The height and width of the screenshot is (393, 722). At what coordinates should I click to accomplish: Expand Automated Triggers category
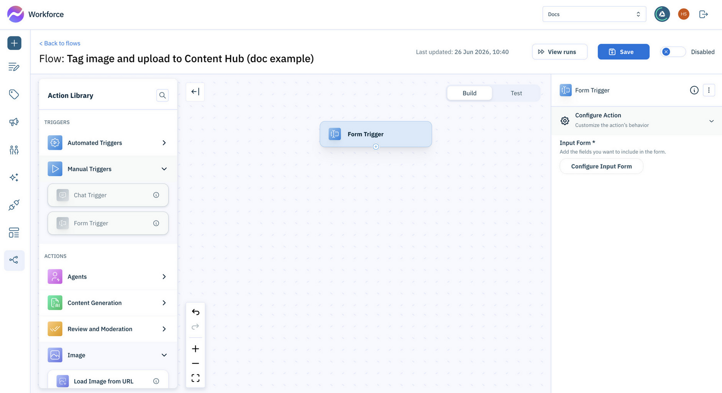pyautogui.click(x=108, y=143)
